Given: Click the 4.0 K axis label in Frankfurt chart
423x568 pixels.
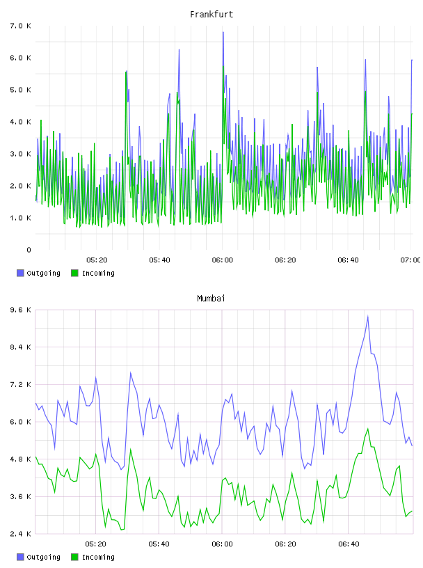Looking at the screenshot, I should point(21,122).
